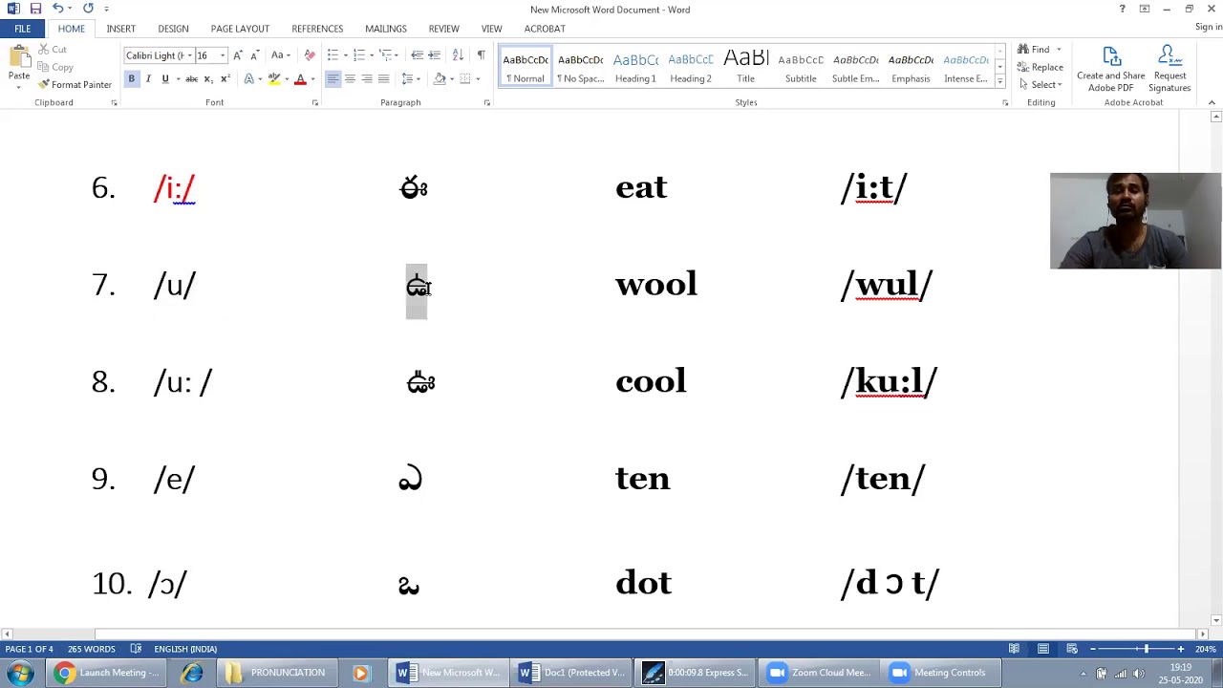Screen dimensions: 1223x688
Task: Apply yellow text highlight color
Action: pyautogui.click(x=274, y=78)
